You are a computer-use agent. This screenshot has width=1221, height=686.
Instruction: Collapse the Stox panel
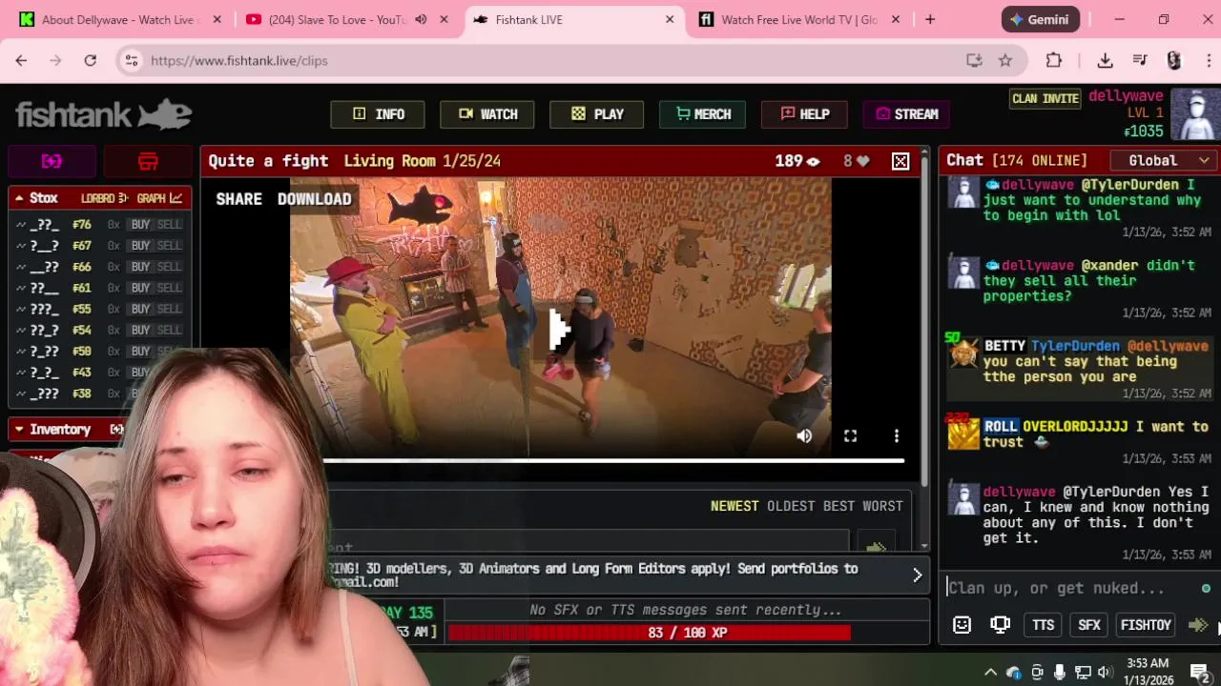click(18, 198)
